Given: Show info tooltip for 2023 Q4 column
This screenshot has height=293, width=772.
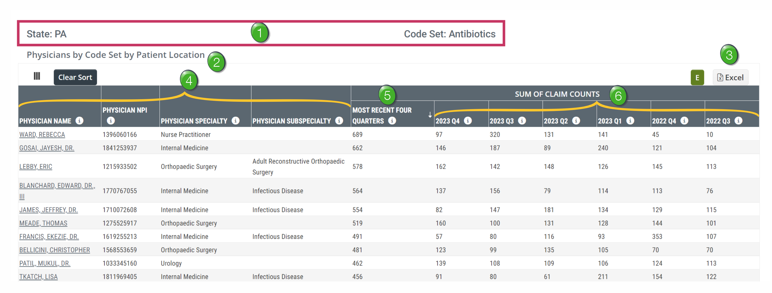Looking at the screenshot, I should [467, 121].
